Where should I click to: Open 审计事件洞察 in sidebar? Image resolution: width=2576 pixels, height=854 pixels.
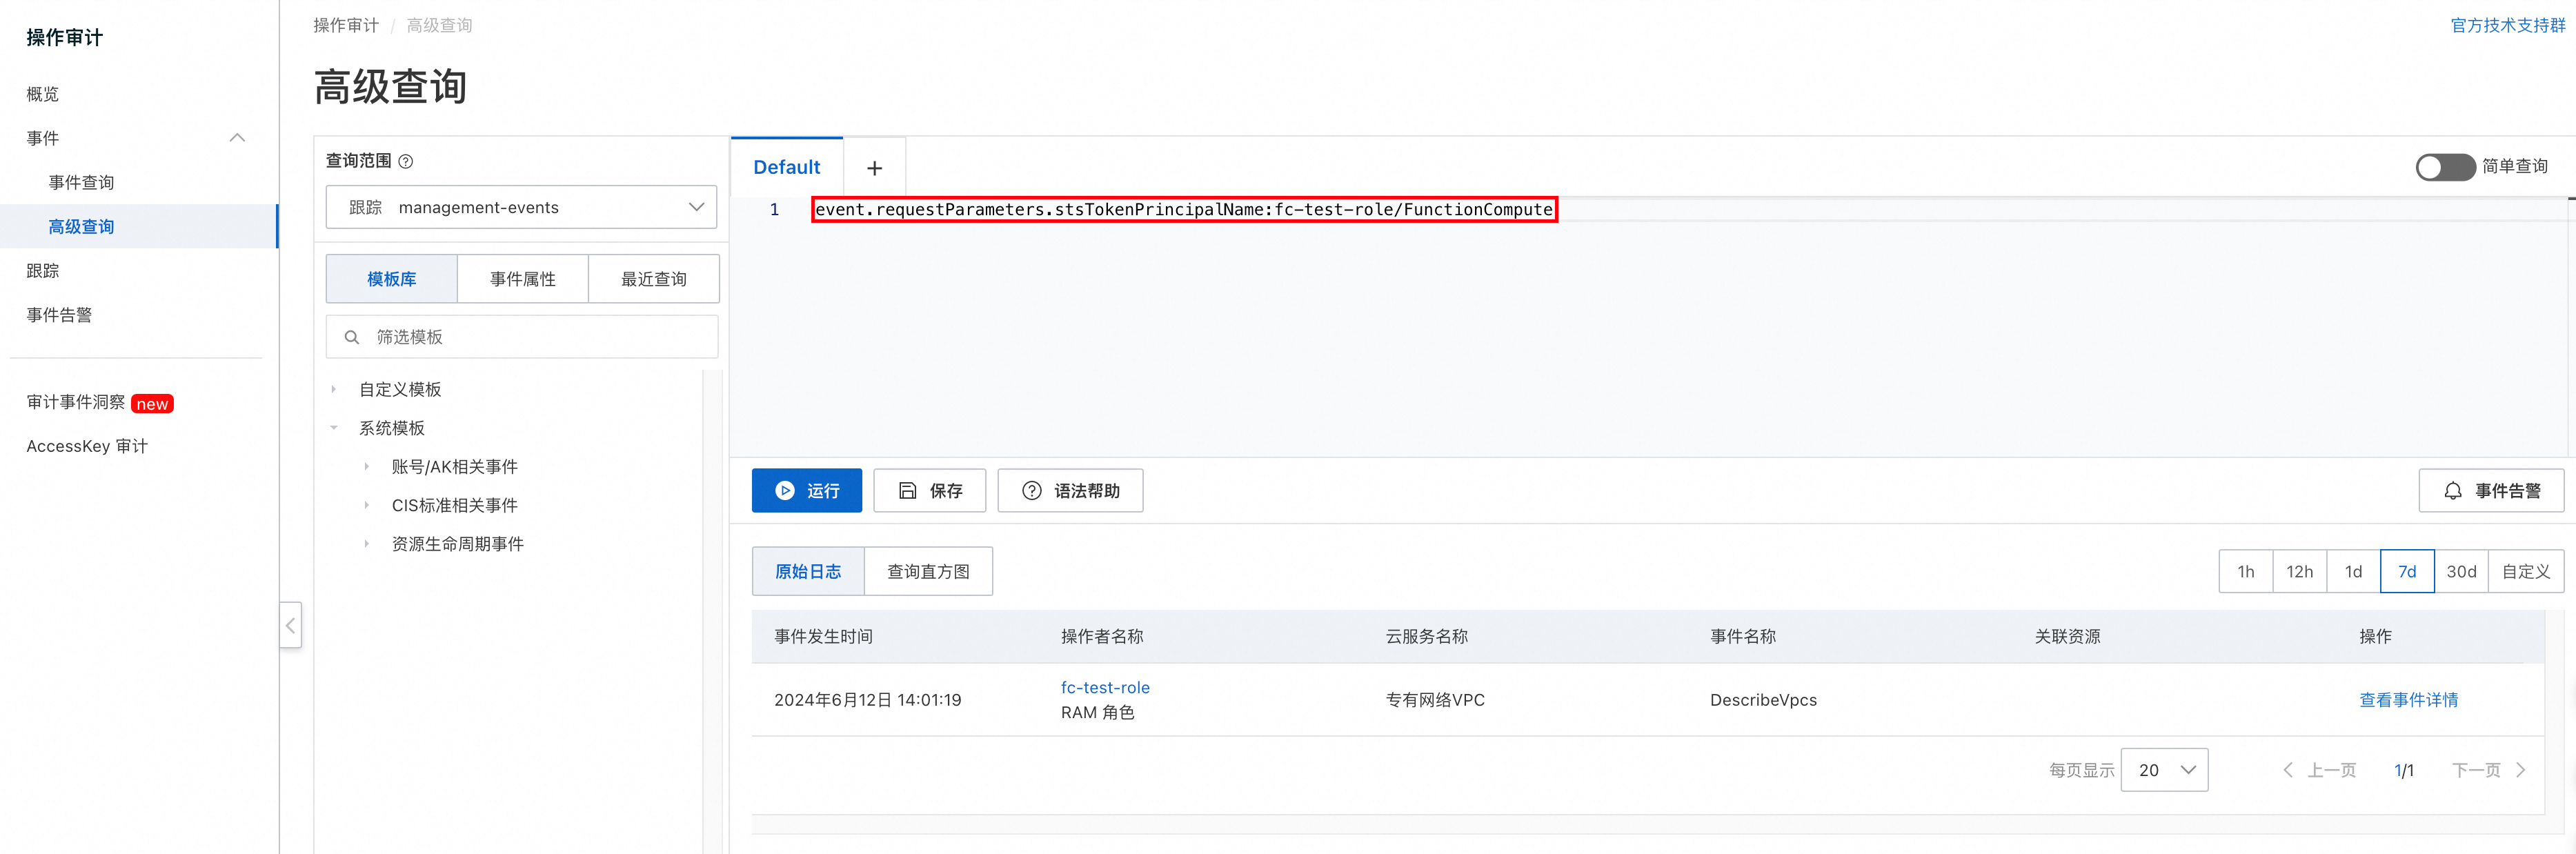tap(76, 402)
